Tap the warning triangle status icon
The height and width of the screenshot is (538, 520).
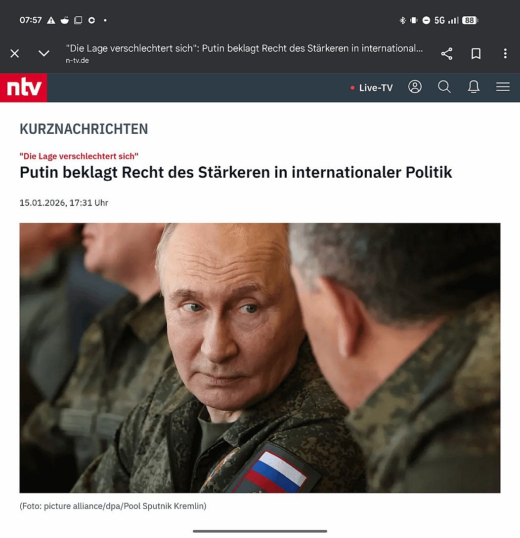point(51,20)
